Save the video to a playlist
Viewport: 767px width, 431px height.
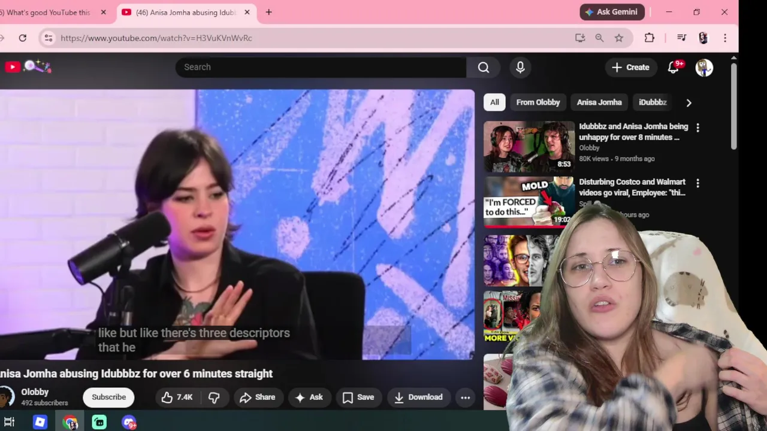coord(358,397)
